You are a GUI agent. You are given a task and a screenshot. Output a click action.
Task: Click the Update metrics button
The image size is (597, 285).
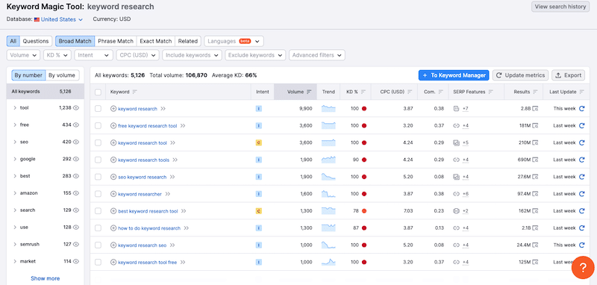click(521, 75)
